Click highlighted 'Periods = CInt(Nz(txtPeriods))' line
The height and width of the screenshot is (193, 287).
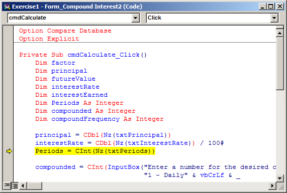coord(95,151)
